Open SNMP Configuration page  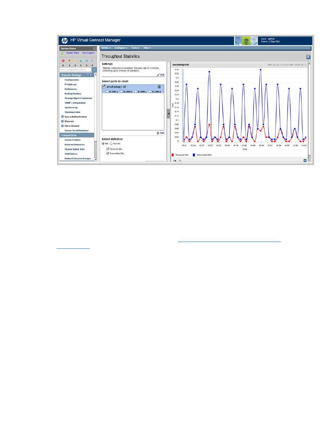[x=75, y=103]
